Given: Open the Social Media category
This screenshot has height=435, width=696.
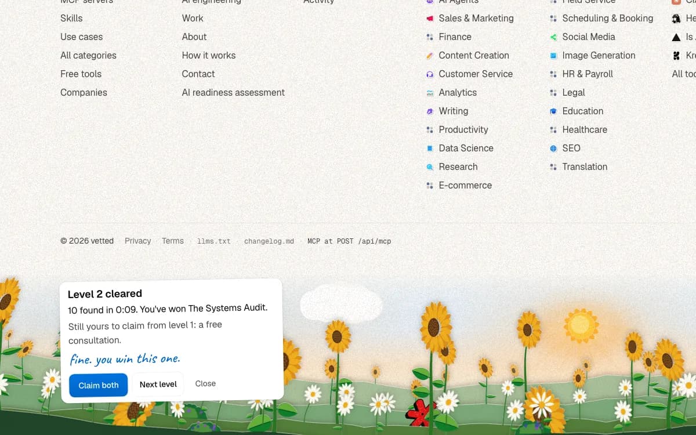Looking at the screenshot, I should tap(589, 37).
